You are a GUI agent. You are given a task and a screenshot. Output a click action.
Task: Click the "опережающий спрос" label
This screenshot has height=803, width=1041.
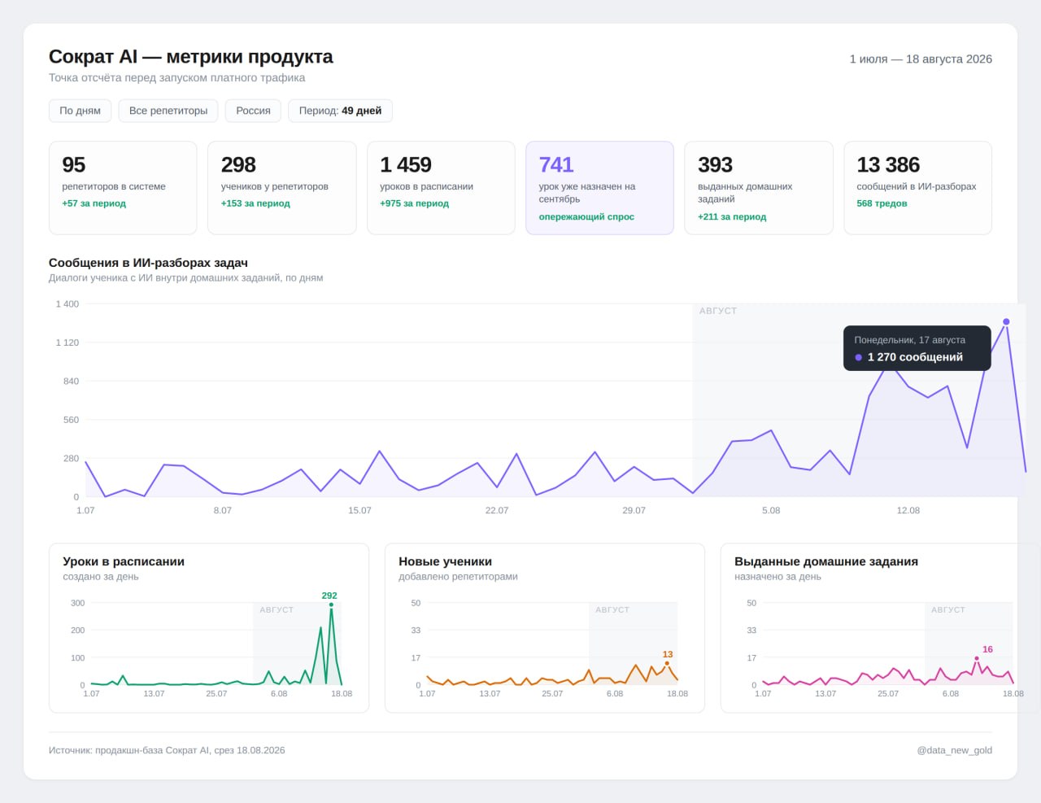point(586,217)
